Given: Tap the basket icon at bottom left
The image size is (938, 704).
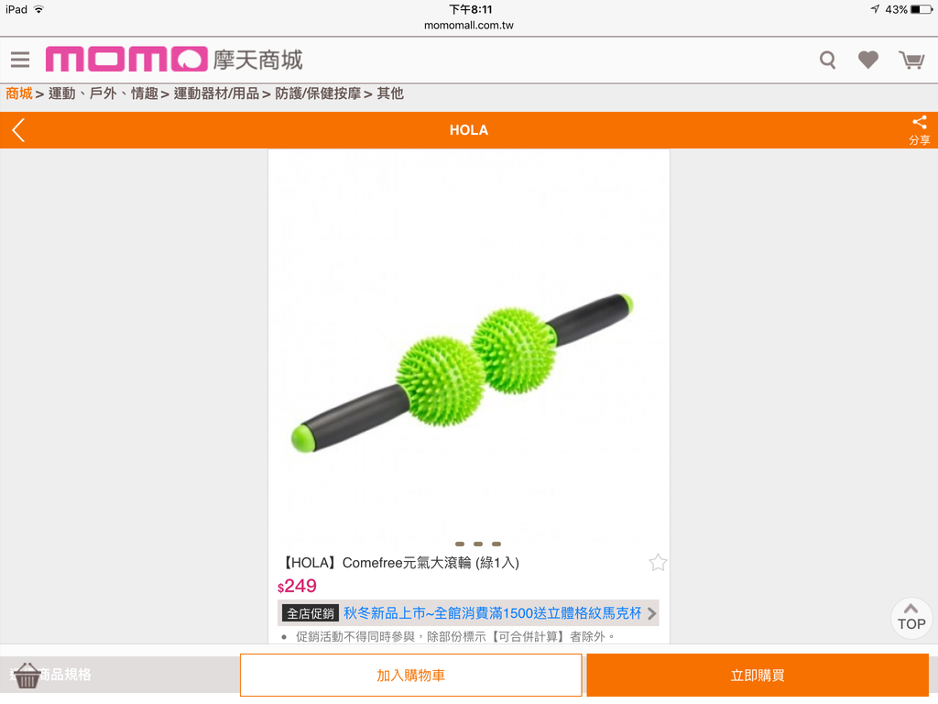Looking at the screenshot, I should 27,676.
